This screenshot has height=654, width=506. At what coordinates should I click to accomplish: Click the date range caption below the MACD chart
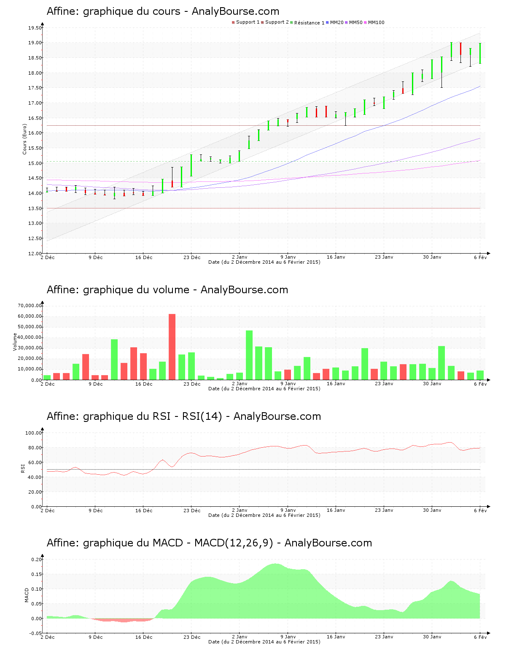tap(264, 642)
